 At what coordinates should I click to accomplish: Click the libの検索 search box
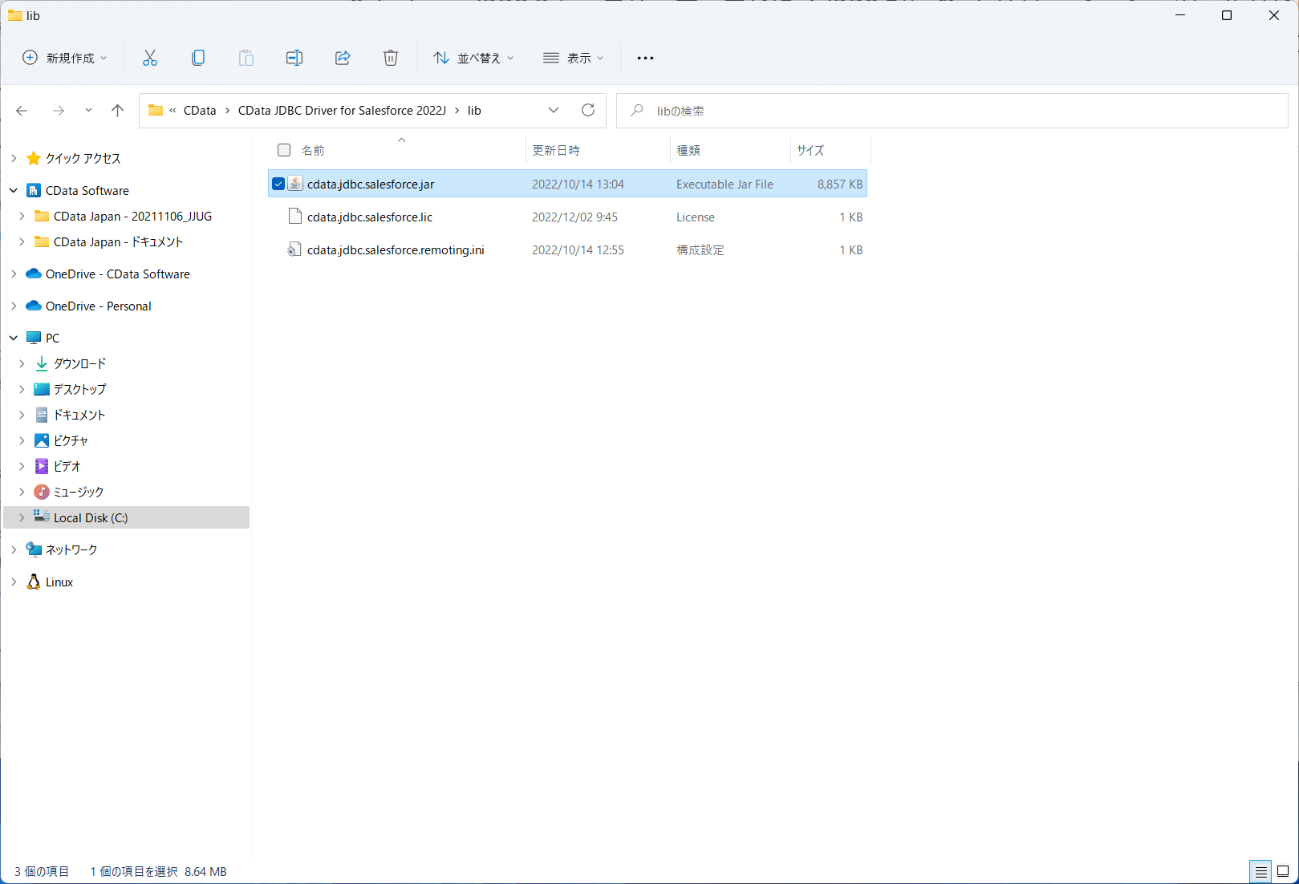click(x=952, y=111)
